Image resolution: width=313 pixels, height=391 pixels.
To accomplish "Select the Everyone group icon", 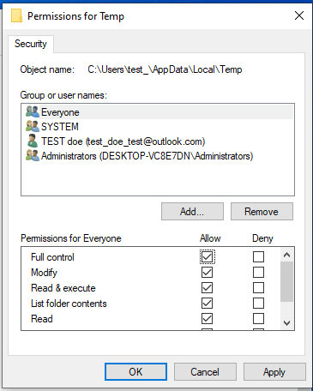I will (33, 111).
